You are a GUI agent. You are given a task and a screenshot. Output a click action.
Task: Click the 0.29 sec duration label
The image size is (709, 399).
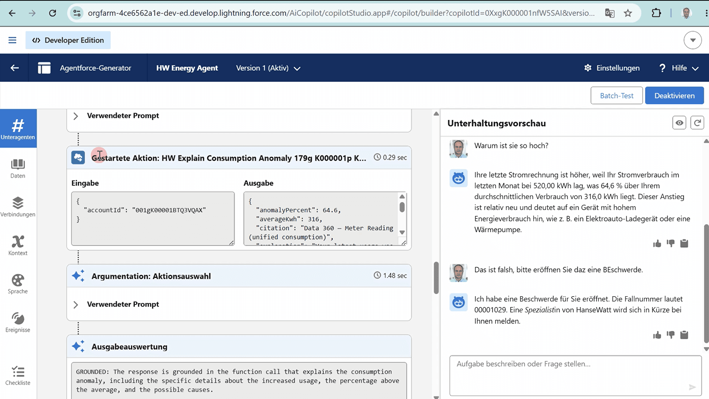pos(391,157)
